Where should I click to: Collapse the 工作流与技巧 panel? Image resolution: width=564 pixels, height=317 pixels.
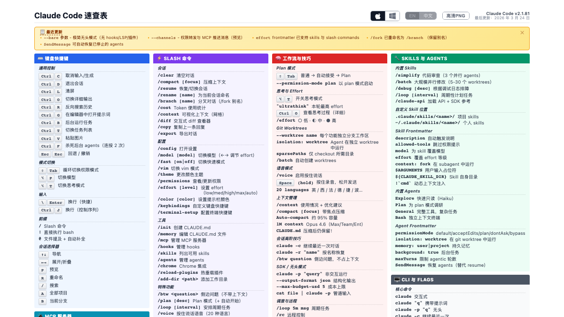pyautogui.click(x=329, y=58)
